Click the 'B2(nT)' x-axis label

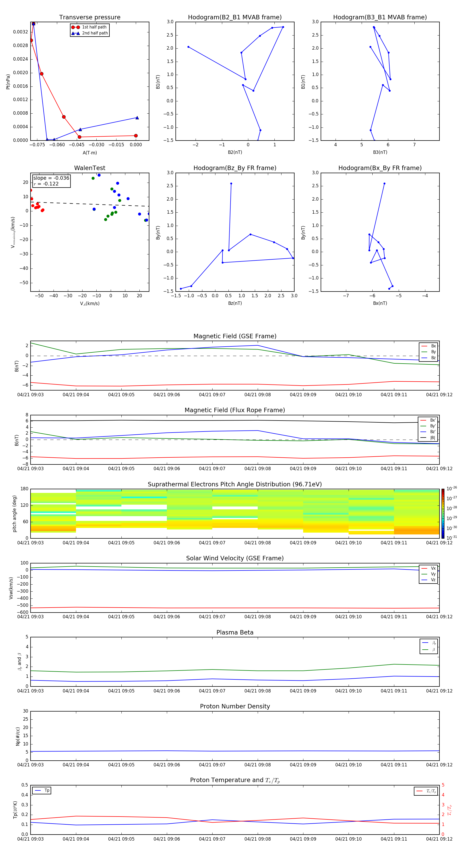coord(235,152)
